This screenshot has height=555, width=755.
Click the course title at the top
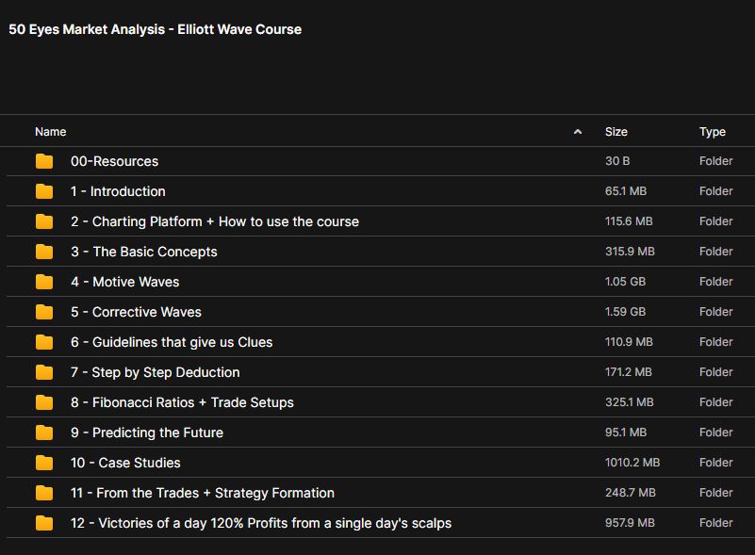[x=155, y=29]
